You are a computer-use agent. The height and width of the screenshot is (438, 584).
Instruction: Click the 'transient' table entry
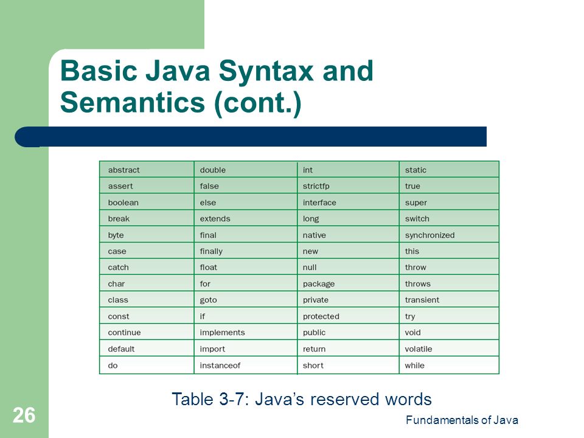coord(449,300)
